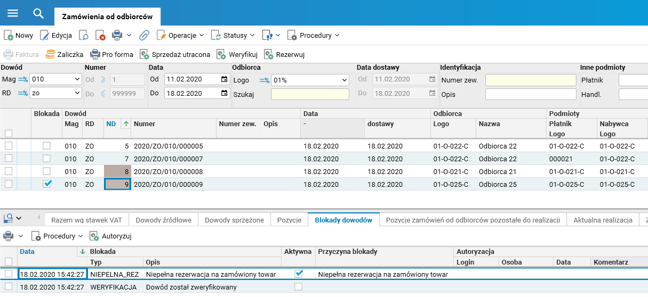Image resolution: width=648 pixels, height=297 pixels.
Task: Click the Rezerwuj button
Action: [x=284, y=54]
